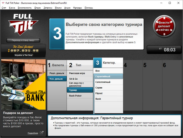Open the Языки menu
The height and width of the screenshot is (138, 183).
pyautogui.click(x=58, y=8)
